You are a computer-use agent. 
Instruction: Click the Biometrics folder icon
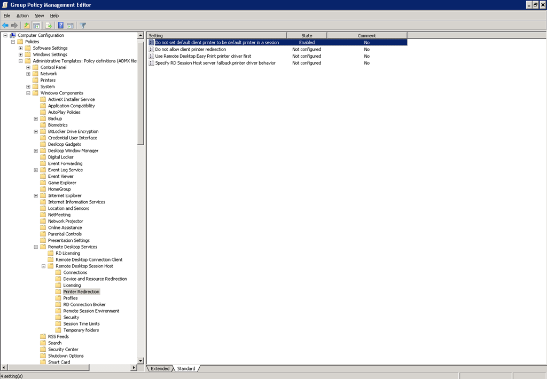(x=43, y=125)
